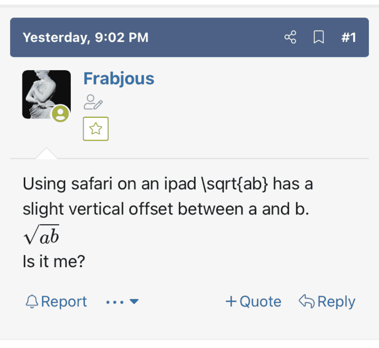The image size is (379, 348).
Task: Click the curved reply arrow icon
Action: tap(307, 301)
